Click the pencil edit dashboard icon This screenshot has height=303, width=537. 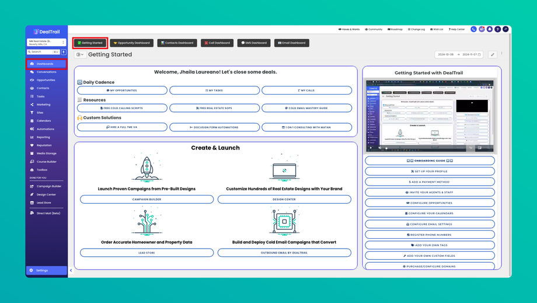493,54
